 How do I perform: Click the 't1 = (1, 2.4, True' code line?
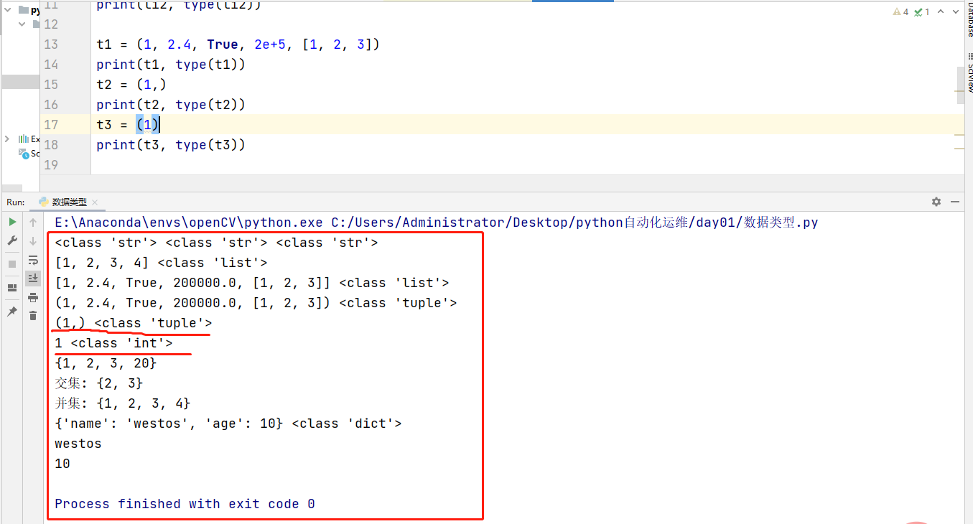coord(238,45)
